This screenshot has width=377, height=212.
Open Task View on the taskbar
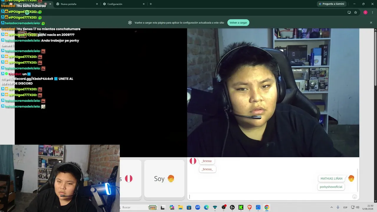click(163, 208)
